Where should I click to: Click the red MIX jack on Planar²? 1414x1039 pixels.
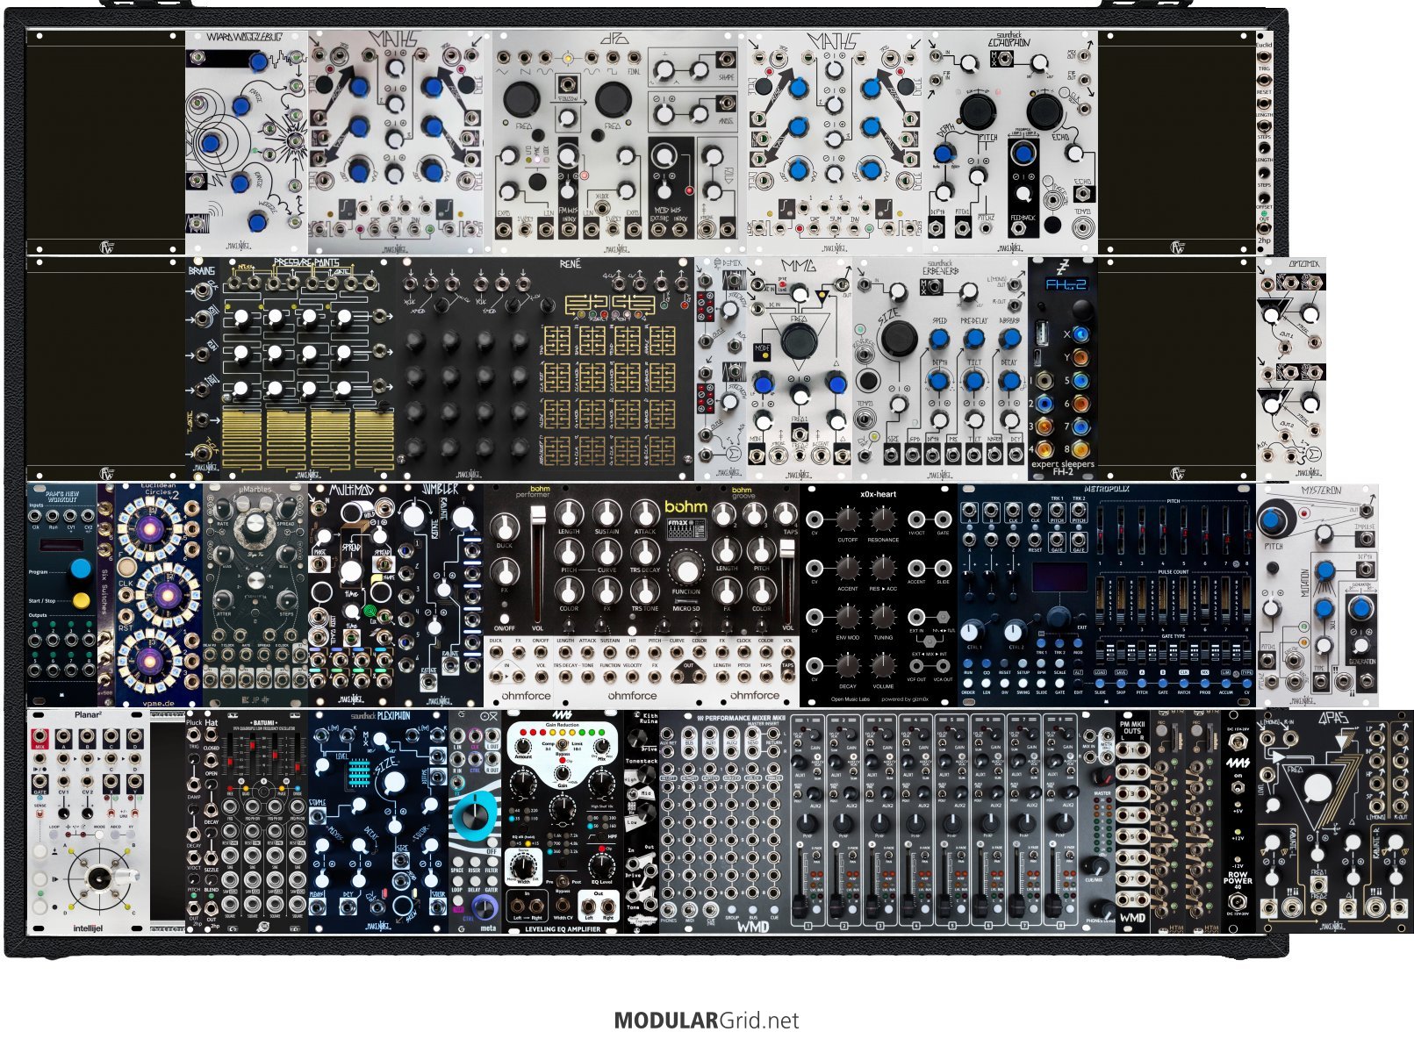(39, 735)
